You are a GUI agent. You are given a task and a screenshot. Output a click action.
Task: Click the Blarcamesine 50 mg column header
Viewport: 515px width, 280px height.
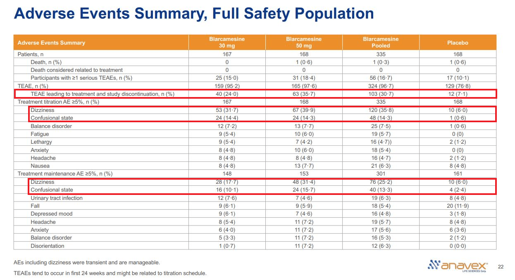tap(304, 42)
